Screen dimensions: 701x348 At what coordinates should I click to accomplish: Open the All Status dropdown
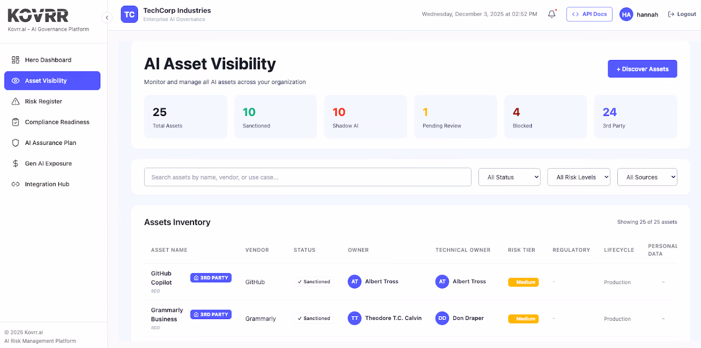tap(510, 177)
